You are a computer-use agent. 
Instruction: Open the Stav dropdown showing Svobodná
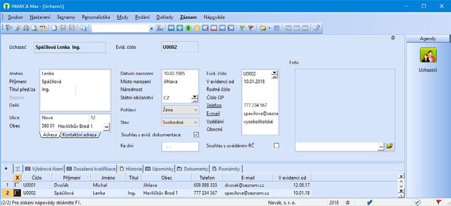[180, 122]
